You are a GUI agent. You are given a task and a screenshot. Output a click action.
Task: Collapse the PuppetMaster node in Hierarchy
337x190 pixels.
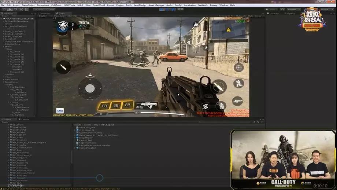(4, 82)
